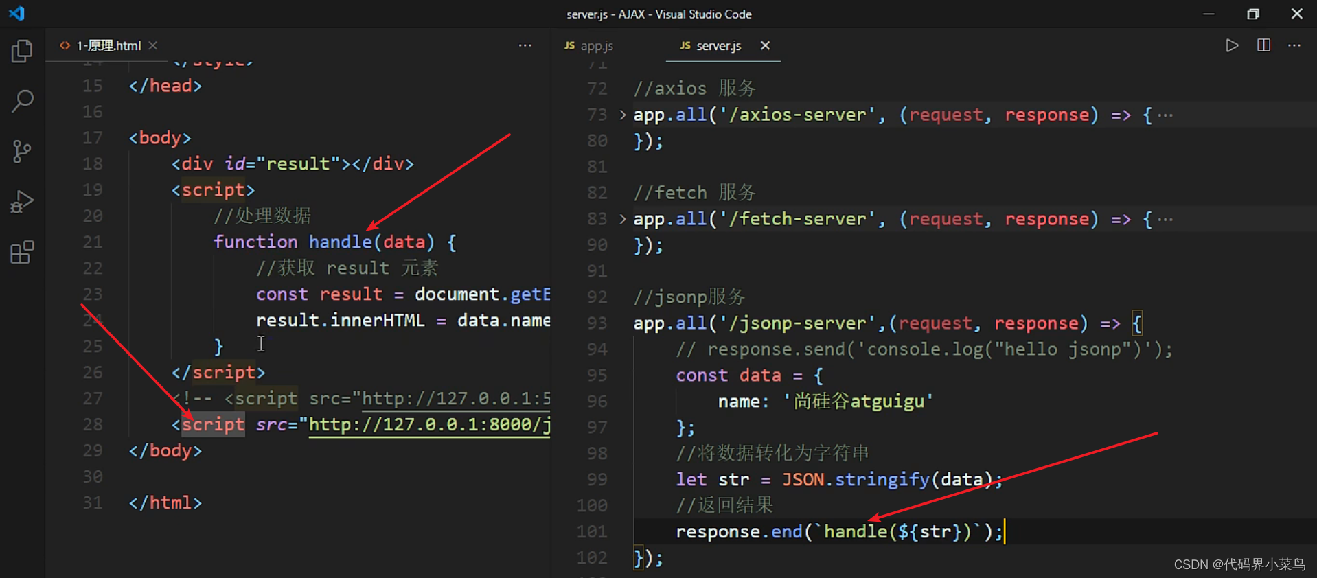Click the response.end handle call line

click(x=839, y=532)
